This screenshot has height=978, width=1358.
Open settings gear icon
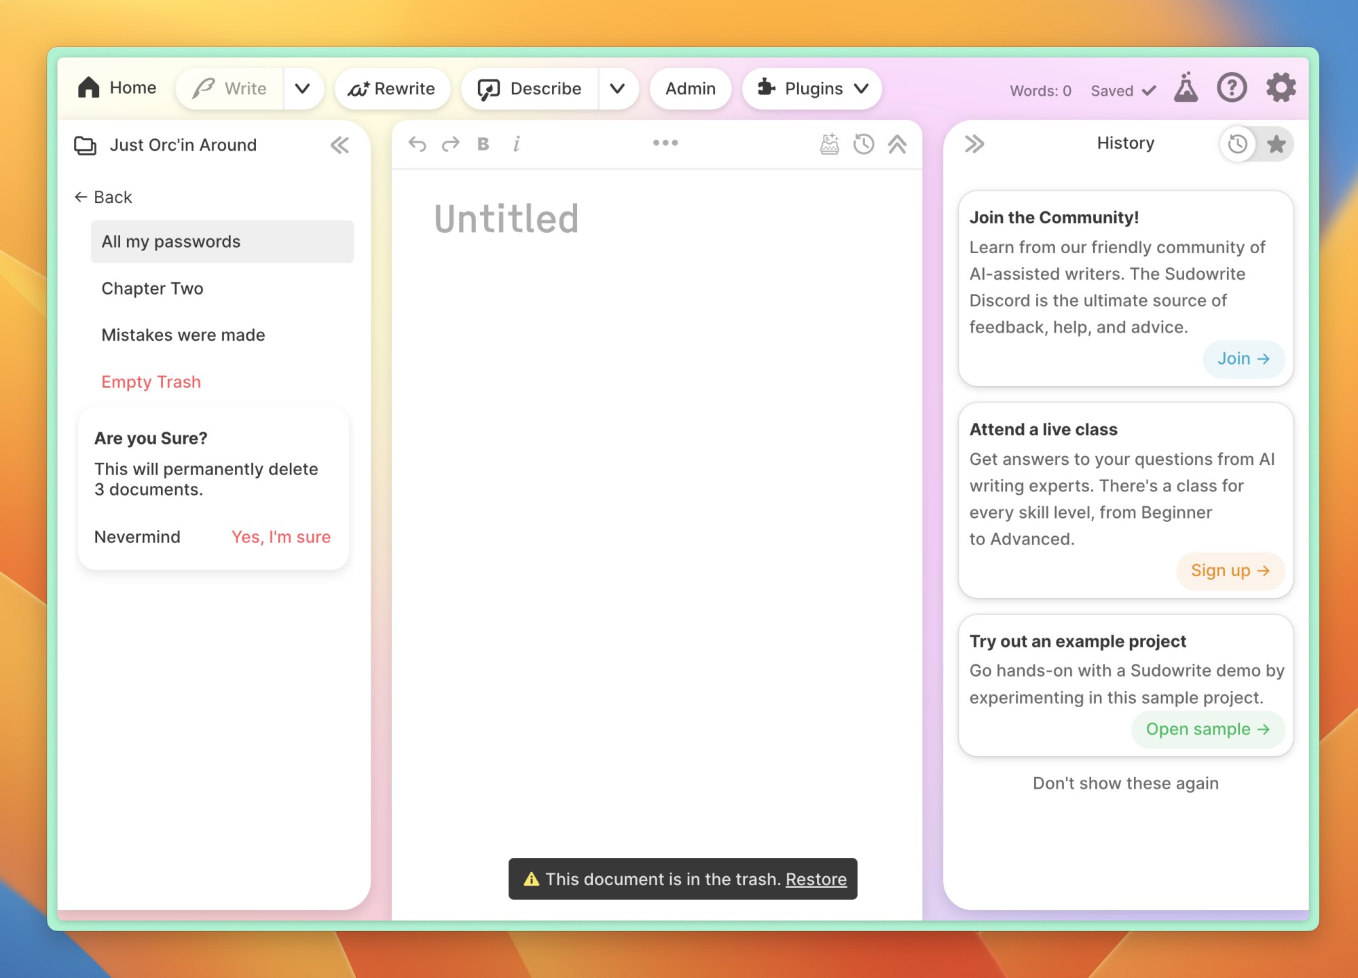(1281, 88)
